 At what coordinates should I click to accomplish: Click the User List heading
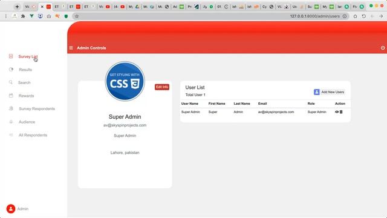[195, 87]
